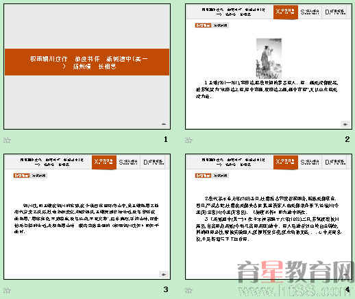The image size is (355, 299).
Task: Click the header title text in slide 2
Action: click(233, 12)
